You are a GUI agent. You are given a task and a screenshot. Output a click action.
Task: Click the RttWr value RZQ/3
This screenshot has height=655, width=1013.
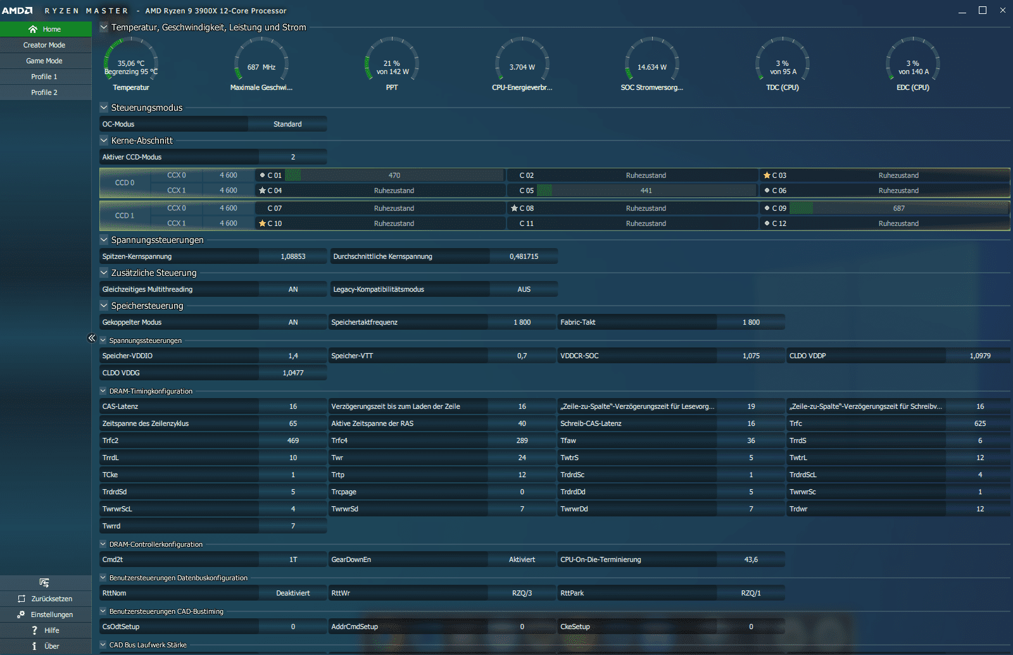[x=522, y=593]
